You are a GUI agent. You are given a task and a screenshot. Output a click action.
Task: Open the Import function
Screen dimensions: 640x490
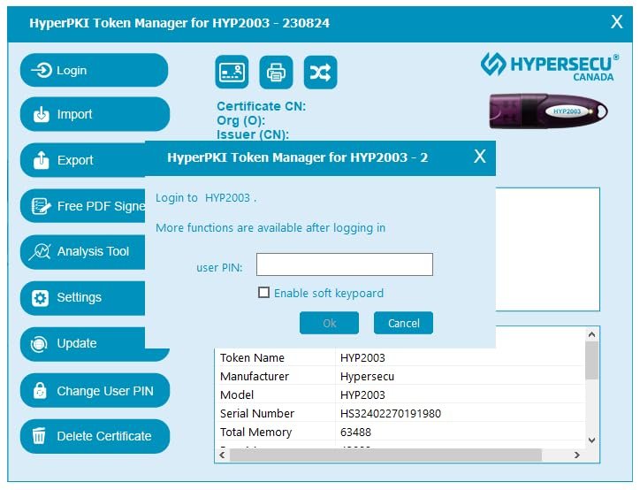(93, 114)
